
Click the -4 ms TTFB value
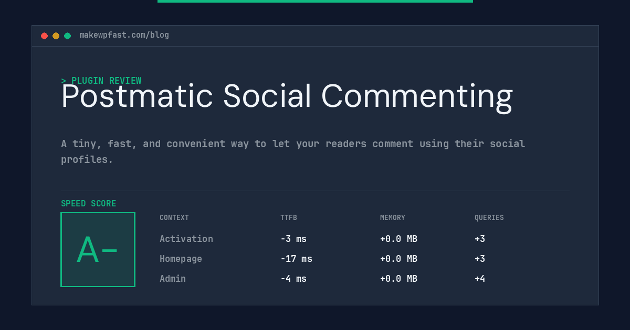coord(293,279)
